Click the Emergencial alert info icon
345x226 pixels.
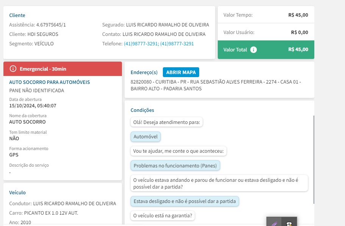click(13, 69)
